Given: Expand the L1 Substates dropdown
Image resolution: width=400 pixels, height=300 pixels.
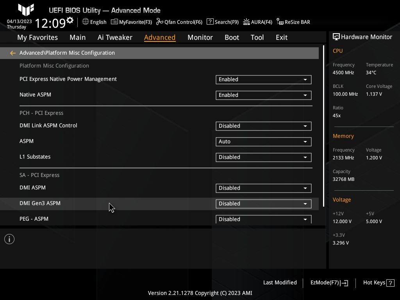Looking at the screenshot, I should (264, 157).
